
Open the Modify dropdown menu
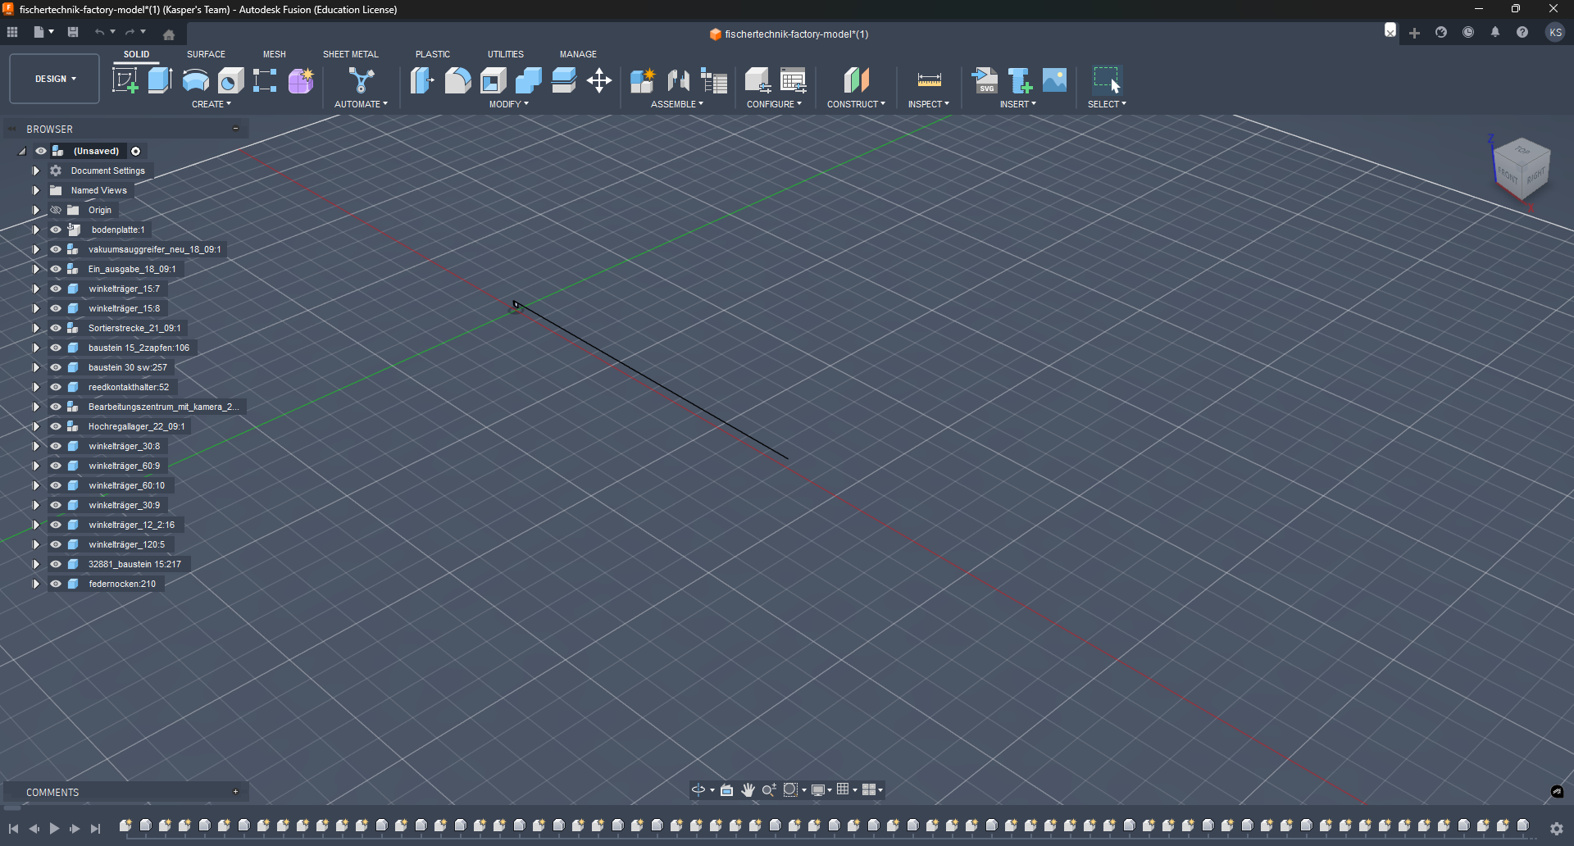[508, 103]
